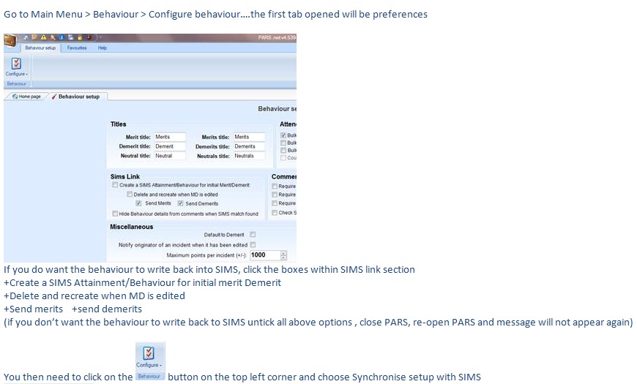The image size is (637, 384).
Task: Click the 'PARS .net v4.539' title text
Action: [x=277, y=37]
